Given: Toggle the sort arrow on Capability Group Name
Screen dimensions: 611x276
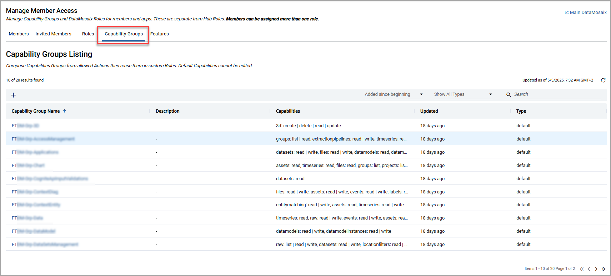Looking at the screenshot, I should (64, 111).
